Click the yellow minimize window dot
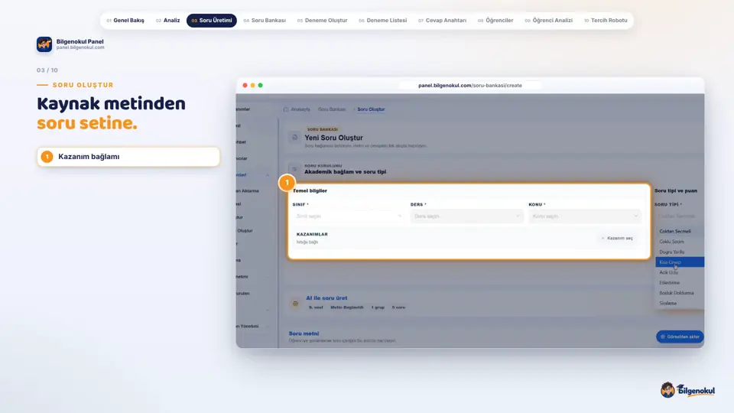734x413 pixels. [x=253, y=85]
